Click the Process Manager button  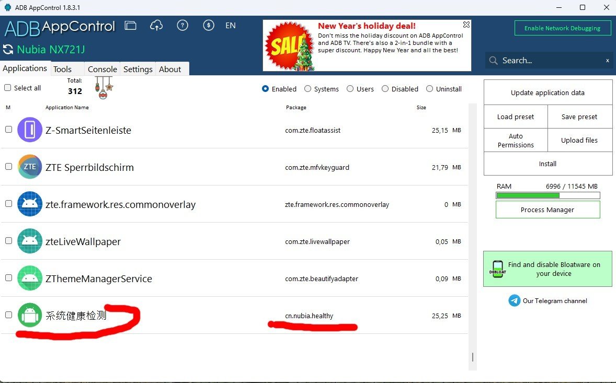pos(547,210)
